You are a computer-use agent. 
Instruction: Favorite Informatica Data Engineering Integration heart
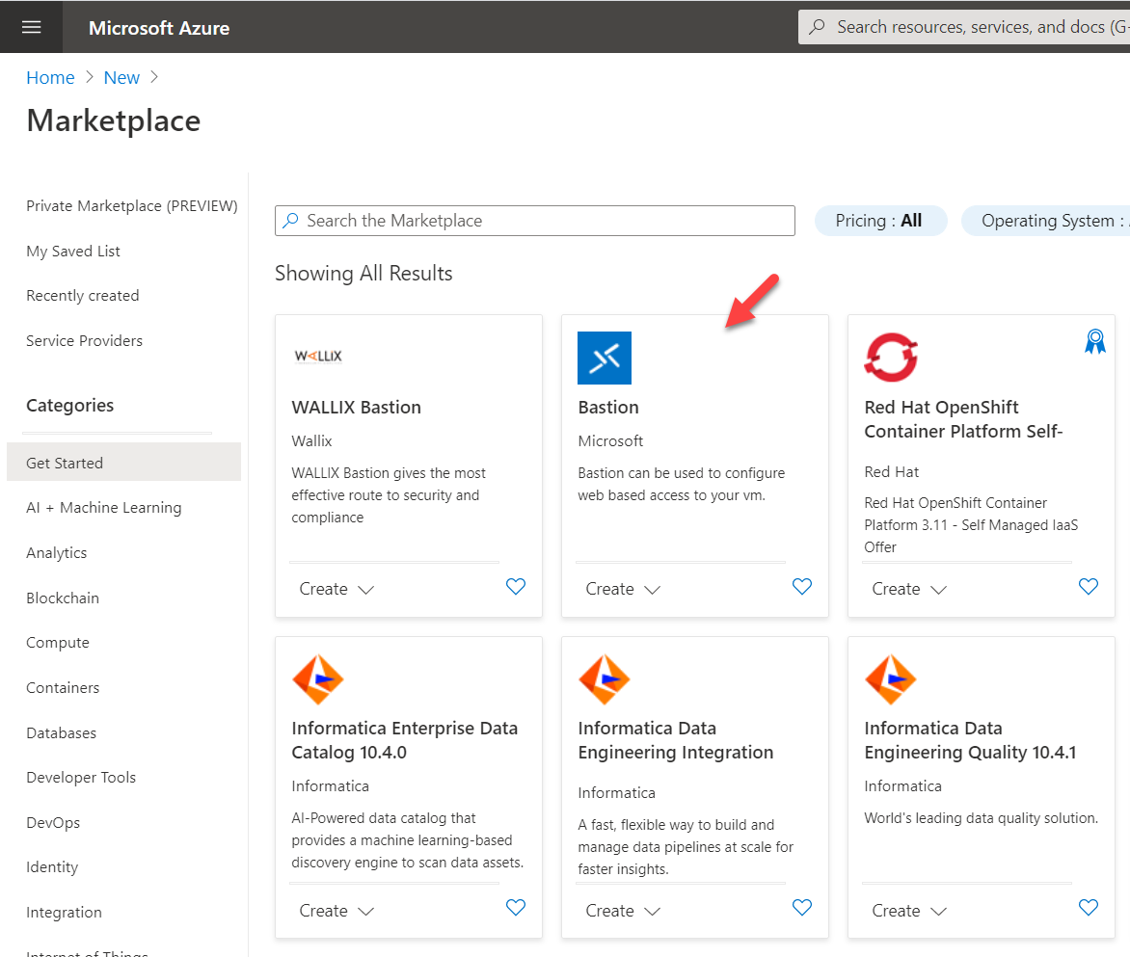coord(801,908)
